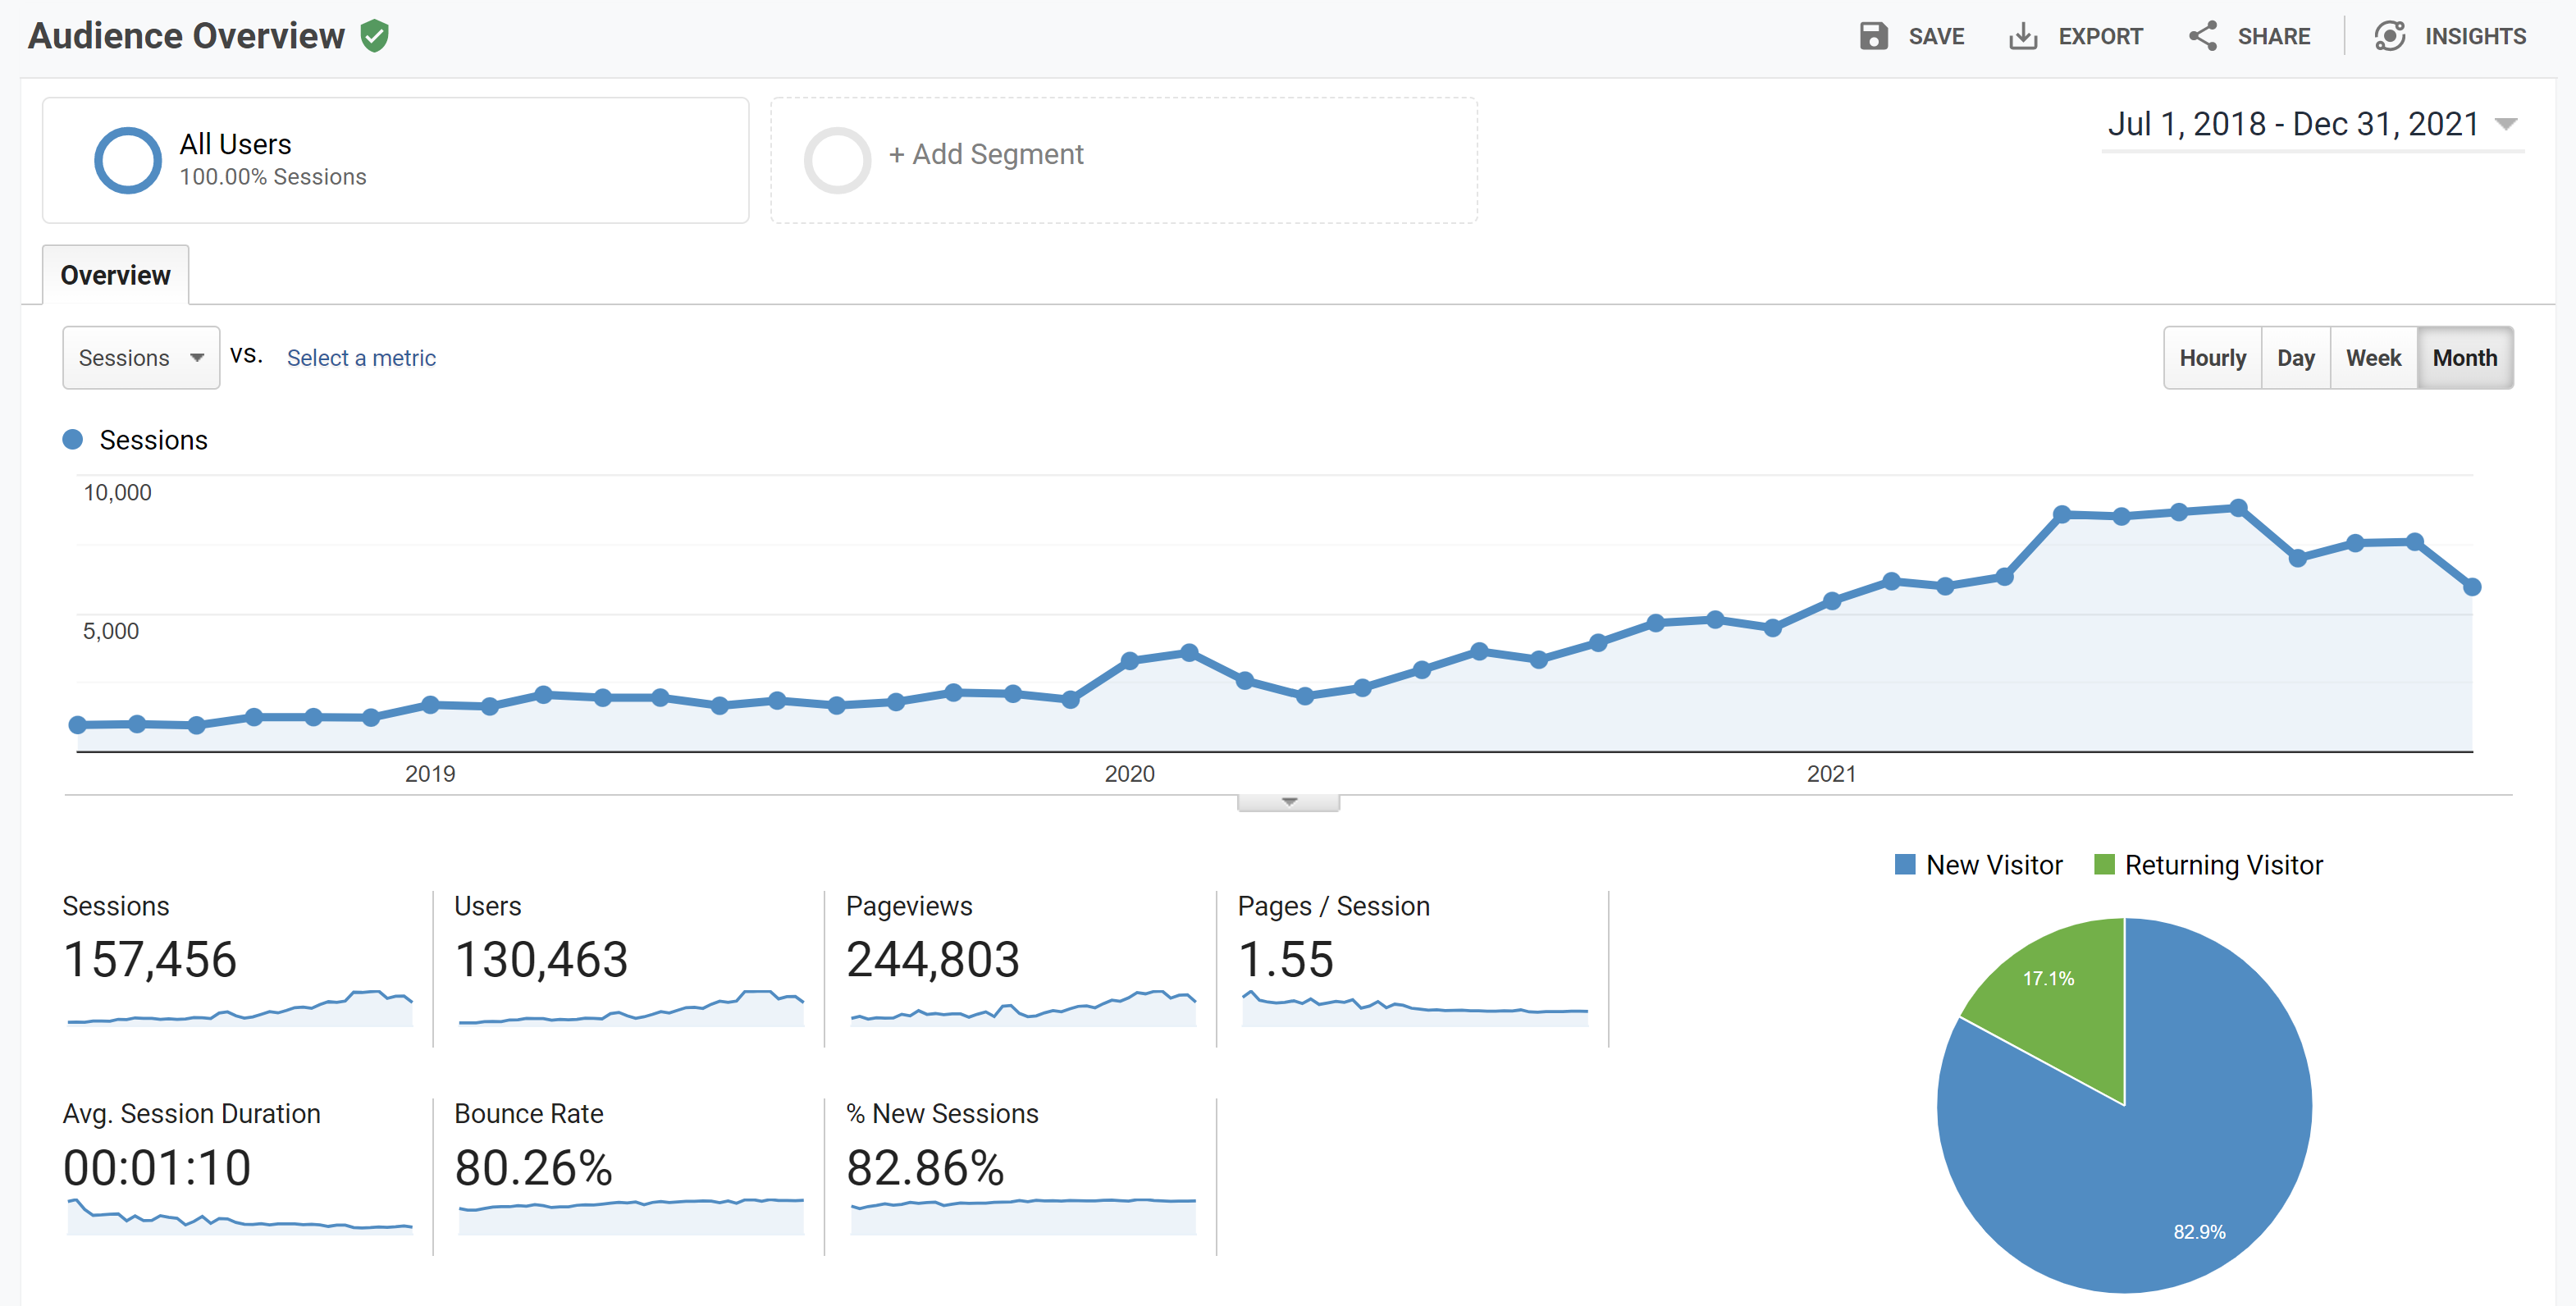Click the Save report icon
The image size is (2576, 1306).
pos(1872,35)
